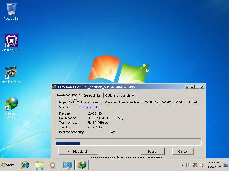
Task: Click the time left value 6 min 33 sec
Action: pyautogui.click(x=97, y=127)
